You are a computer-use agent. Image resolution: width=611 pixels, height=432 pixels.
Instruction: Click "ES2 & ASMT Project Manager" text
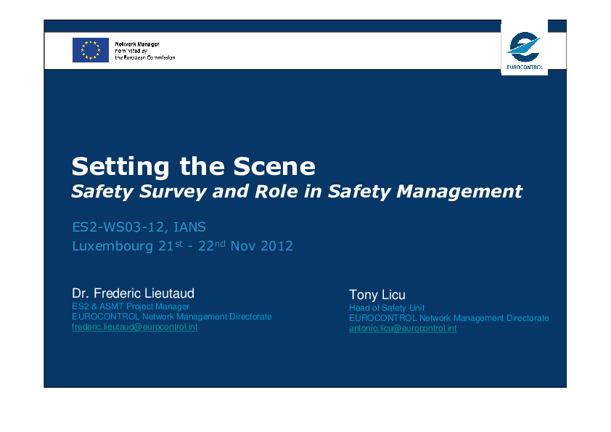[130, 306]
